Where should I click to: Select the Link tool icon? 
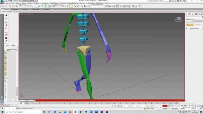click(x=10, y=6)
